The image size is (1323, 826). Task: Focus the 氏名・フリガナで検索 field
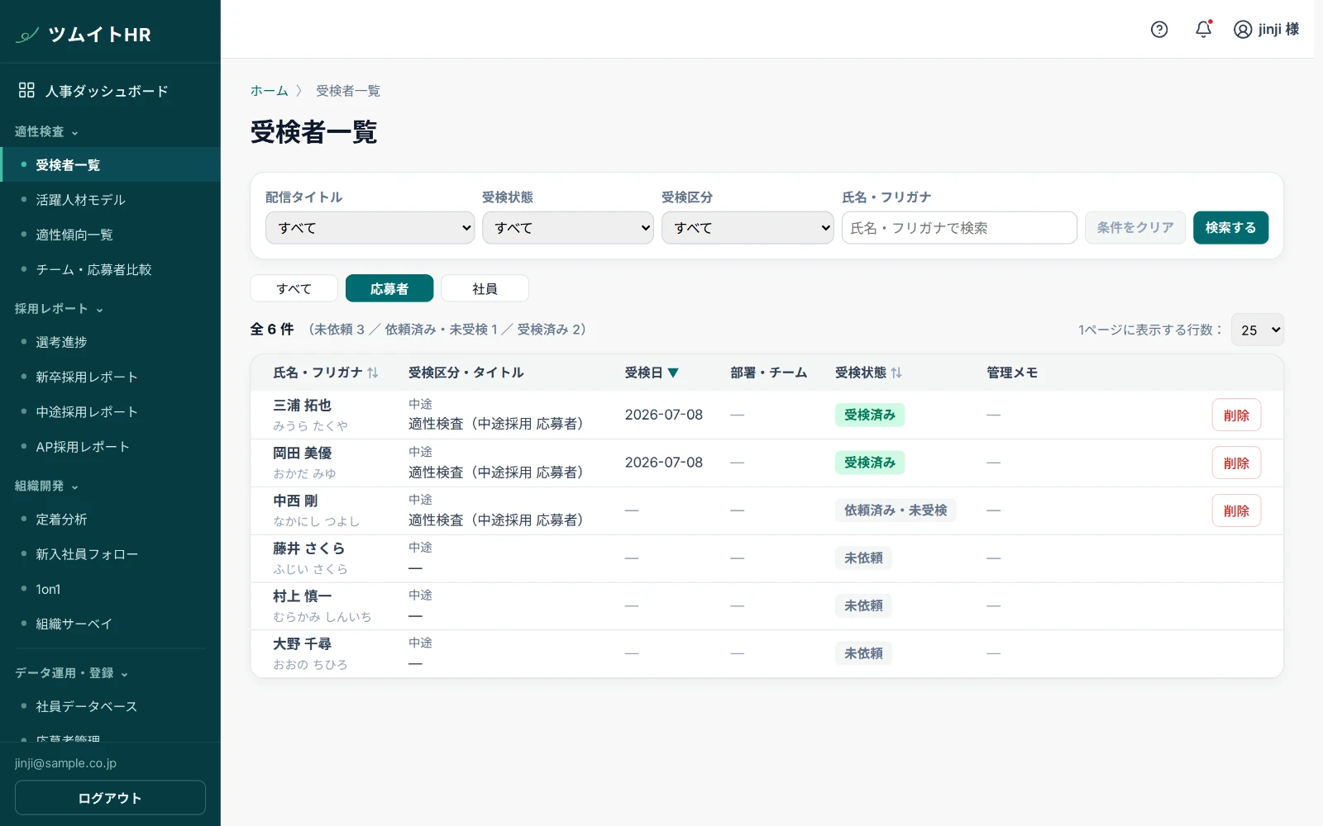tap(959, 228)
